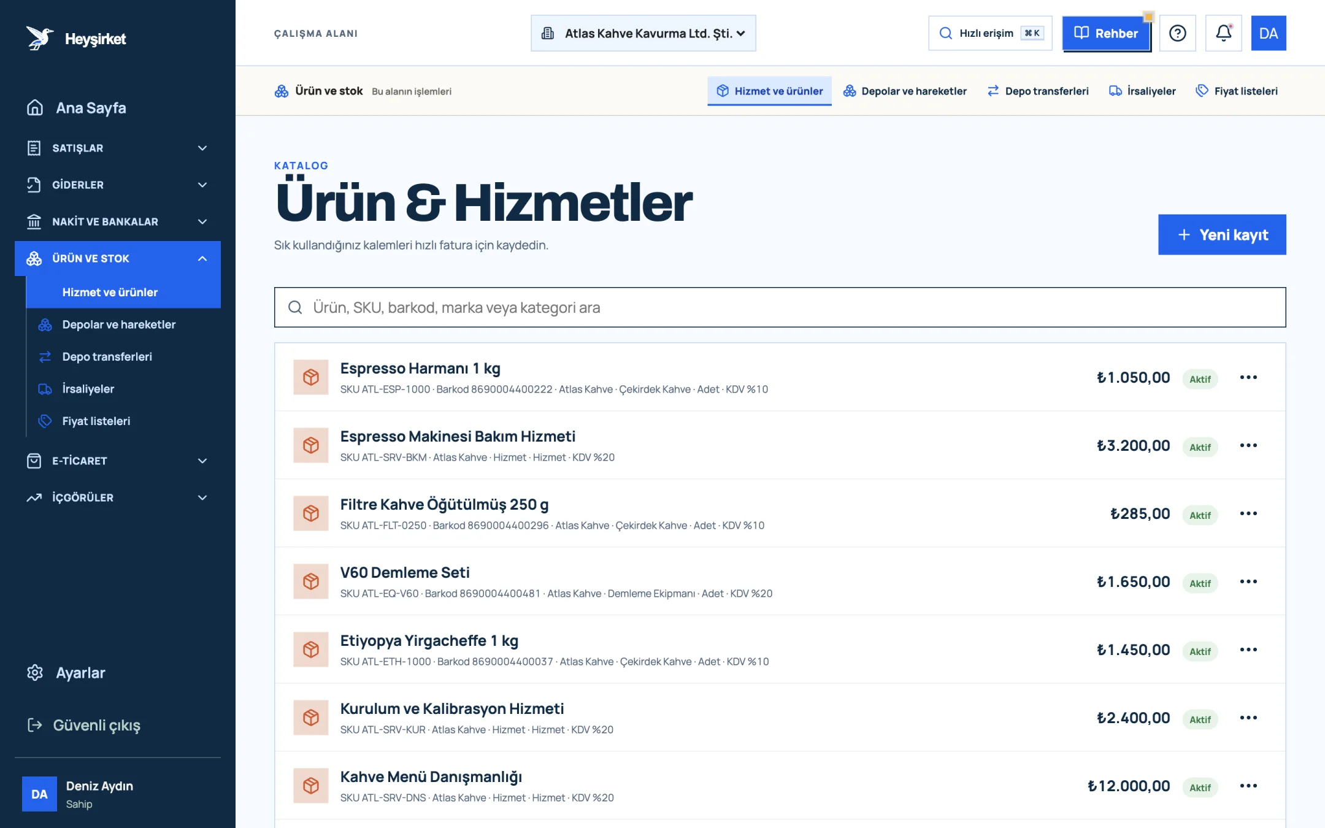The image size is (1325, 828).
Task: Open the notifications bell
Action: click(x=1223, y=33)
